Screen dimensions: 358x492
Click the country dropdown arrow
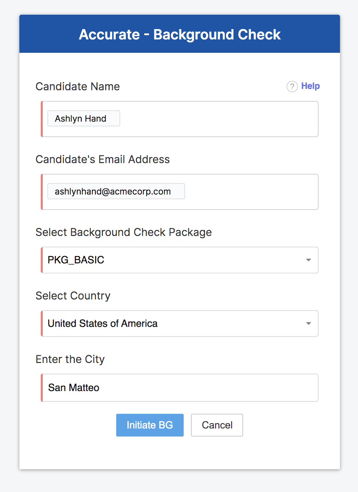309,324
